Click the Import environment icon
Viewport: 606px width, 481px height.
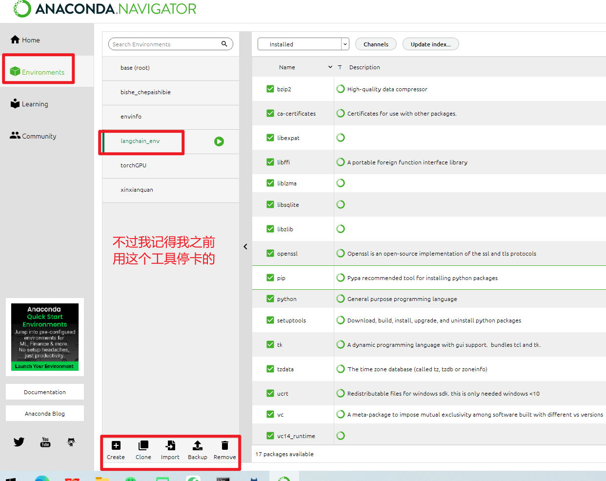tap(170, 445)
